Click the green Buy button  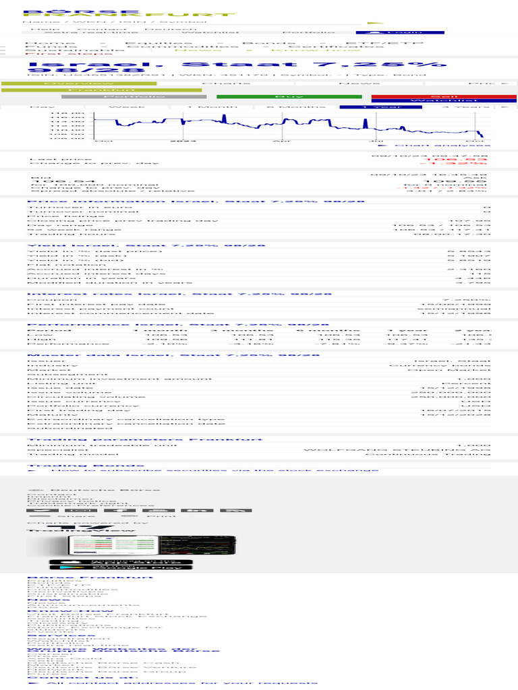coord(289,96)
